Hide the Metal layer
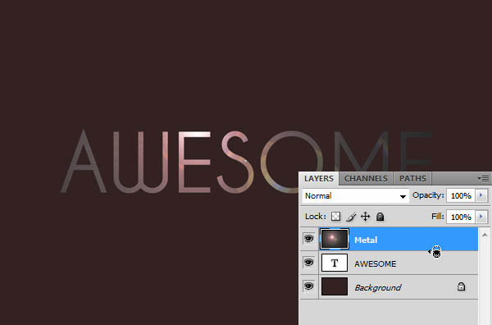The height and width of the screenshot is (325, 492). click(x=309, y=239)
